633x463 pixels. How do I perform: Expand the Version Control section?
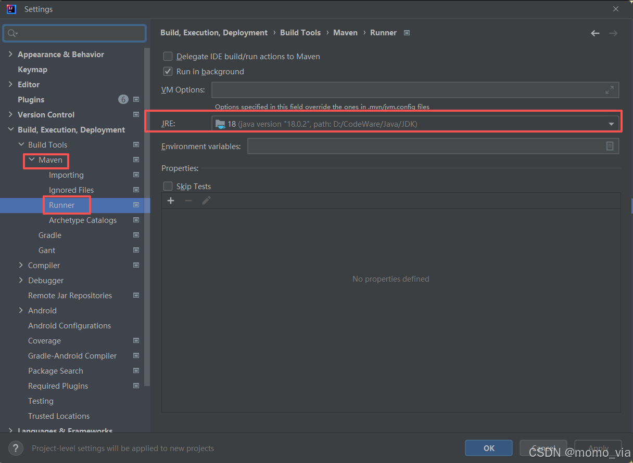point(10,114)
